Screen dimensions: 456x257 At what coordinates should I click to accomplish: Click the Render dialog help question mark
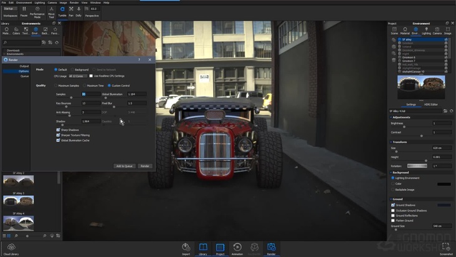[139, 60]
